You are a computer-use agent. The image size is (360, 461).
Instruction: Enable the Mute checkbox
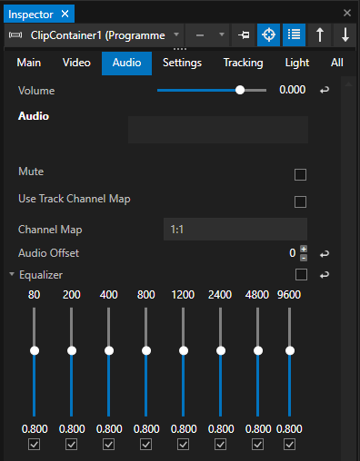(300, 174)
